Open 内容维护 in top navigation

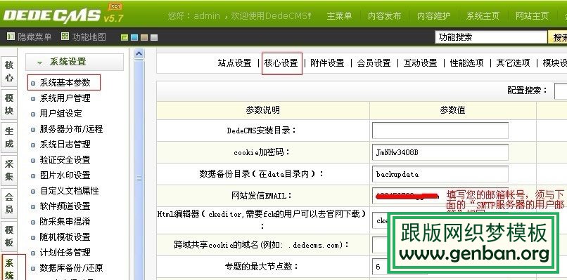[x=433, y=16]
